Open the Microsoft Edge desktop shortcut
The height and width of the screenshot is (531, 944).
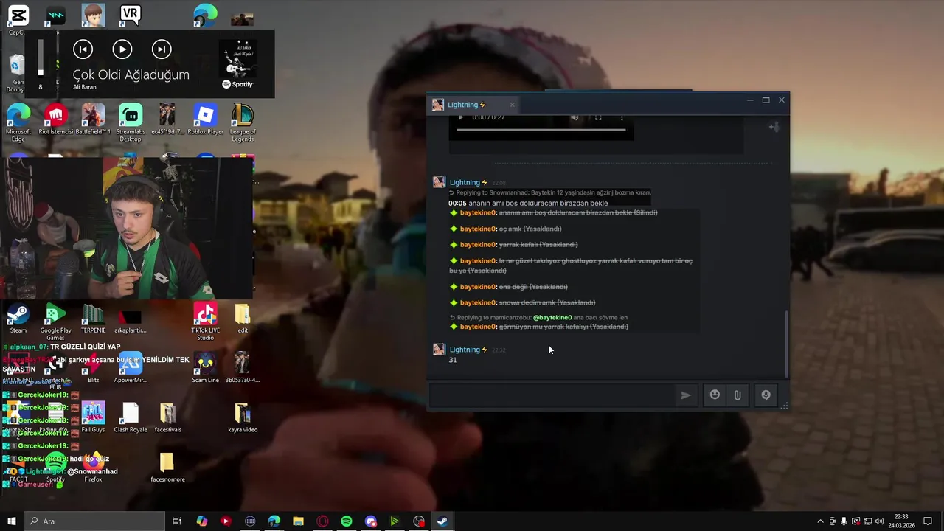coord(18,122)
